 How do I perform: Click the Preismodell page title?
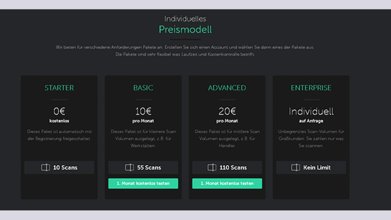point(185,30)
